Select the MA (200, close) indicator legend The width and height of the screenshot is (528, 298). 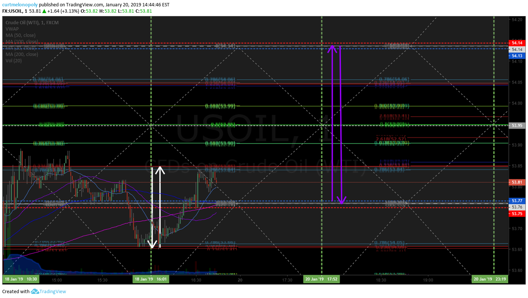pyautogui.click(x=22, y=54)
